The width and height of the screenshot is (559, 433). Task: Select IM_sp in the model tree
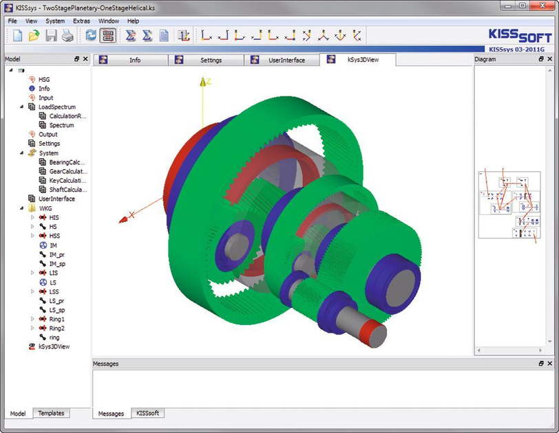pos(57,264)
